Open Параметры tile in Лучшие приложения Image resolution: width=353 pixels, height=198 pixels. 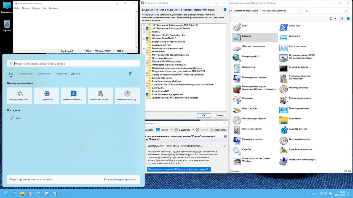47,96
